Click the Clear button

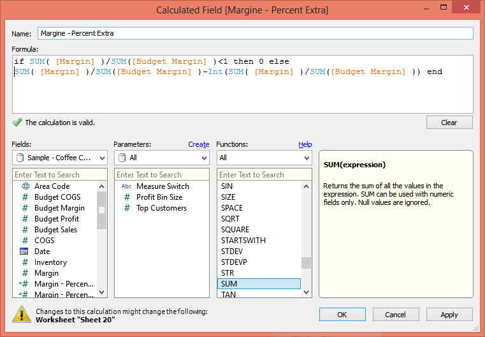tap(449, 123)
